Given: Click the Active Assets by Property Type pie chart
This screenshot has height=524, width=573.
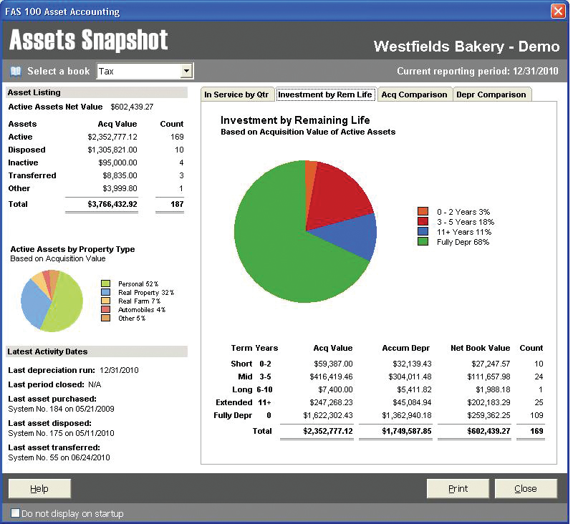Looking at the screenshot, I should pyautogui.click(x=52, y=301).
